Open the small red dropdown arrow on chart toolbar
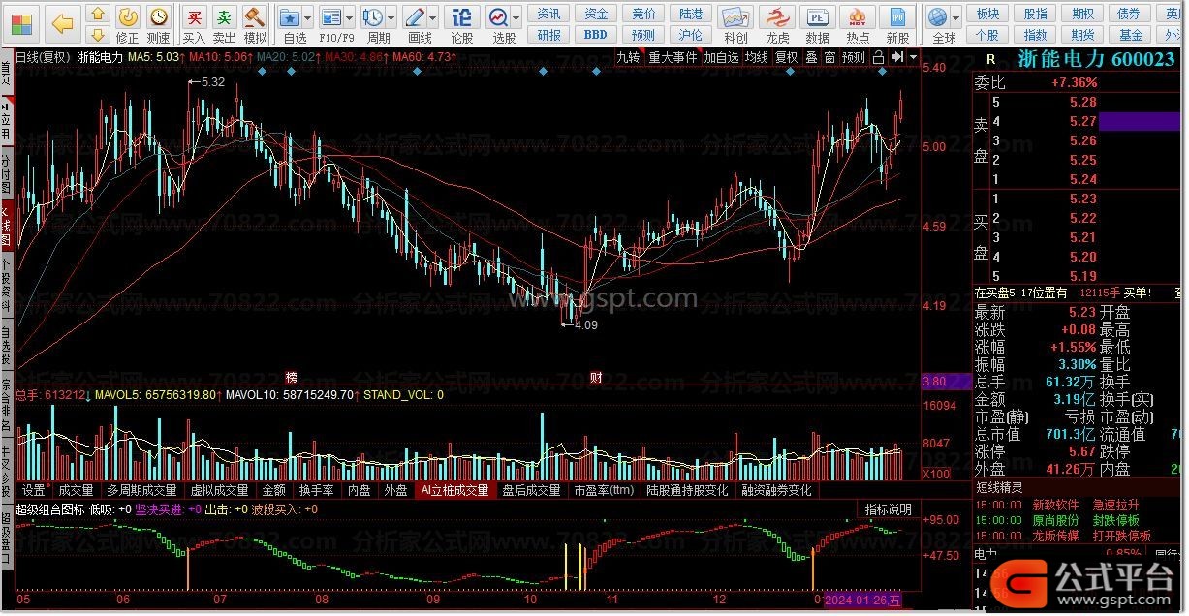Viewport: 1189px width, 616px height. tap(912, 57)
